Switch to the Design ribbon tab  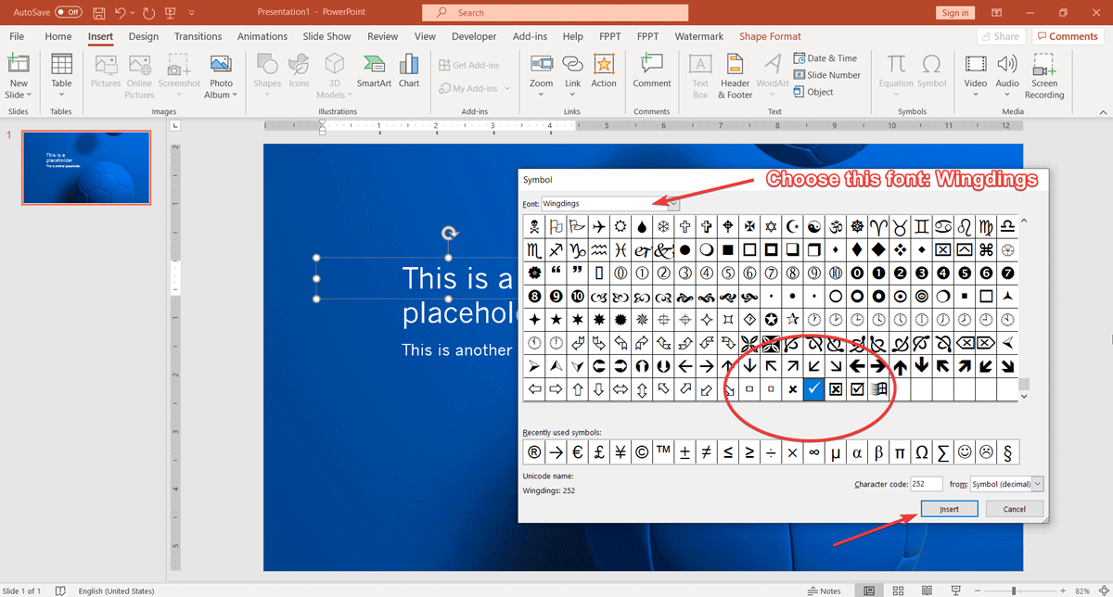tap(143, 36)
